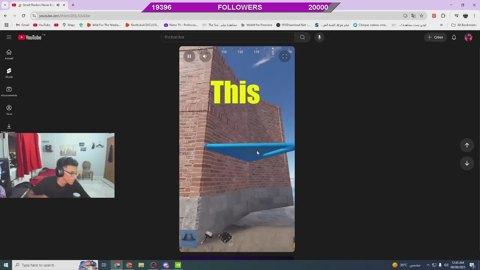Open Abonnements in the sidebar
This screenshot has width=480, height=270.
tap(9, 91)
